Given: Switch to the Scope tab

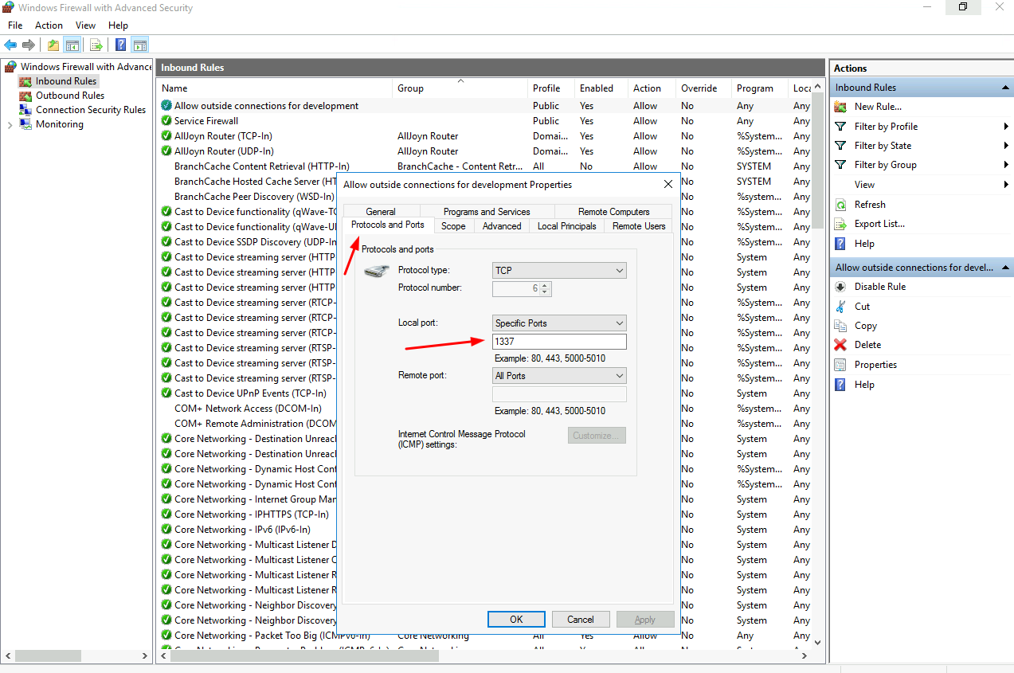Looking at the screenshot, I should [x=453, y=226].
